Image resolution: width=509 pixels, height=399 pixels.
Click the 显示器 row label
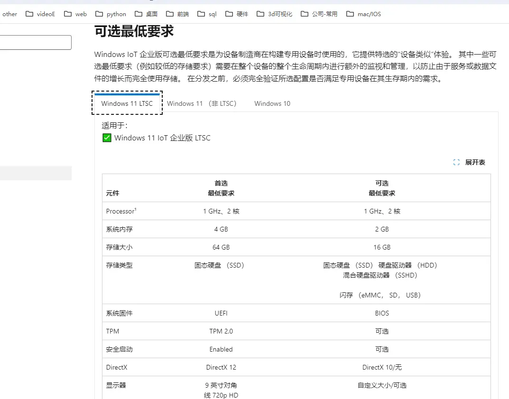[x=116, y=385]
